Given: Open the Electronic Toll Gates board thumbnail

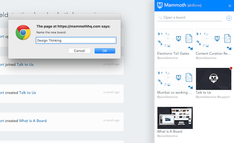Looking at the screenshot, I should (x=175, y=40).
